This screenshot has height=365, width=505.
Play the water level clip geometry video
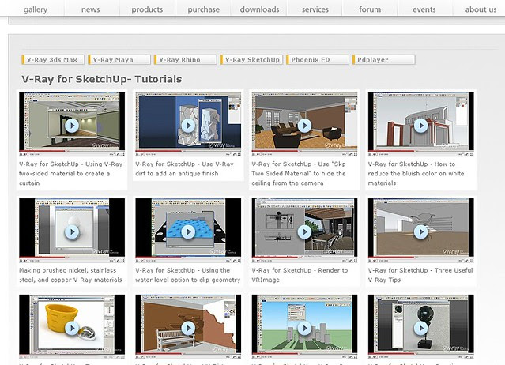[x=188, y=231]
